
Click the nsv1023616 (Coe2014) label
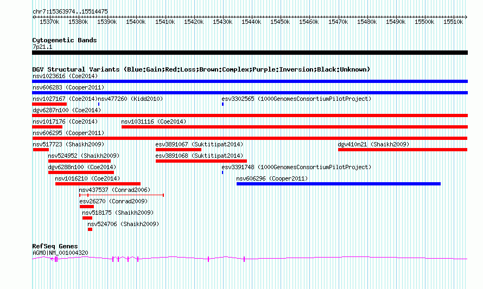click(x=65, y=76)
